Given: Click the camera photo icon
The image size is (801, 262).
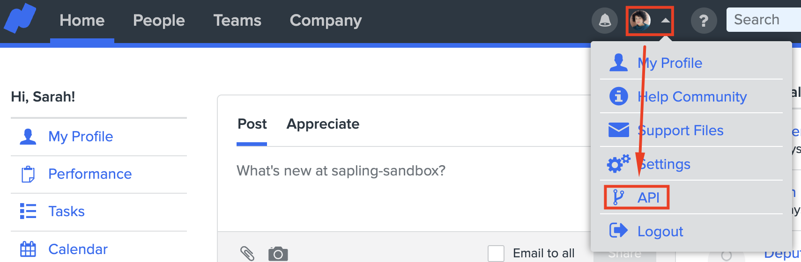Looking at the screenshot, I should coord(278,253).
